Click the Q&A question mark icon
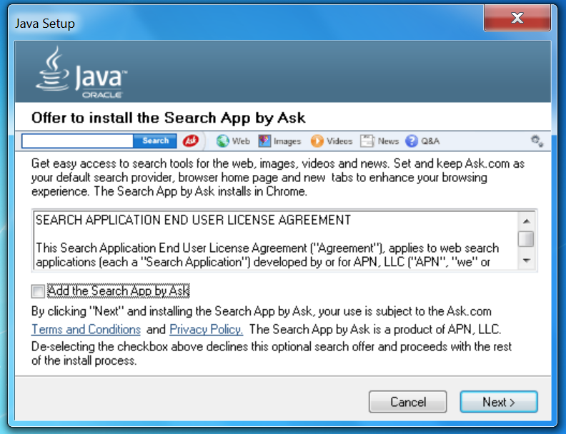The image size is (566, 434). [412, 141]
